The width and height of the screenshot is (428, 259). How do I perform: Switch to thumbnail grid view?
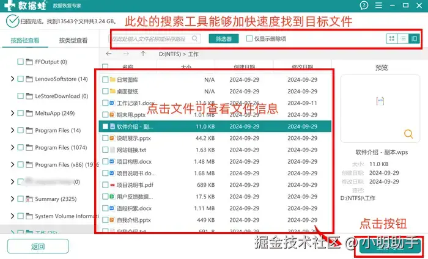(392, 38)
